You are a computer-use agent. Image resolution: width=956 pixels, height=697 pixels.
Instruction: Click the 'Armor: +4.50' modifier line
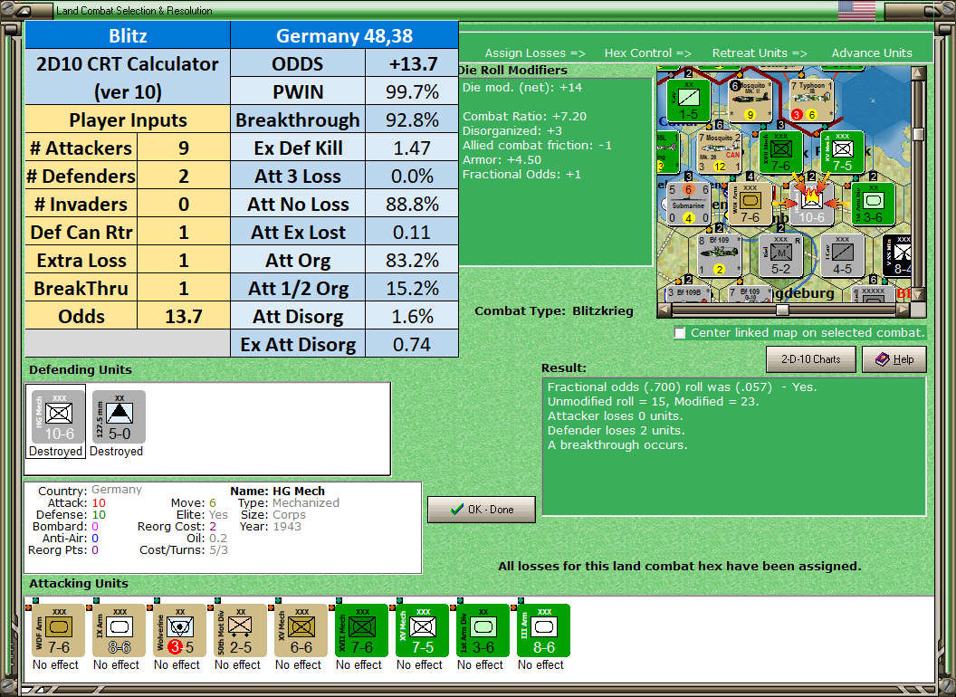503,160
